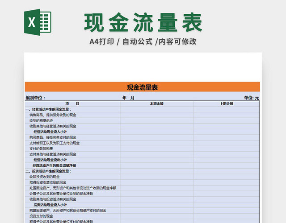Click the subtitle A4打印 / 自动公式 /内容可修改

pos(143,41)
